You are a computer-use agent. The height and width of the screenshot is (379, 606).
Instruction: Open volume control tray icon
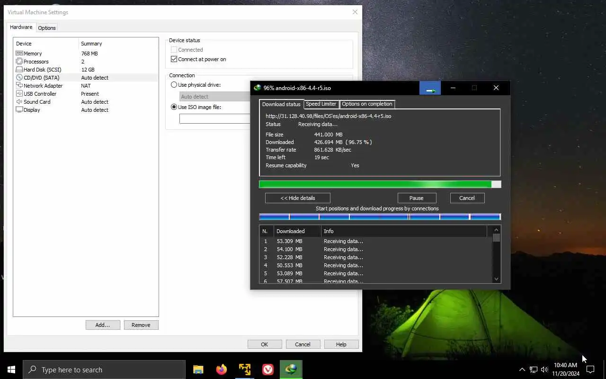544,370
